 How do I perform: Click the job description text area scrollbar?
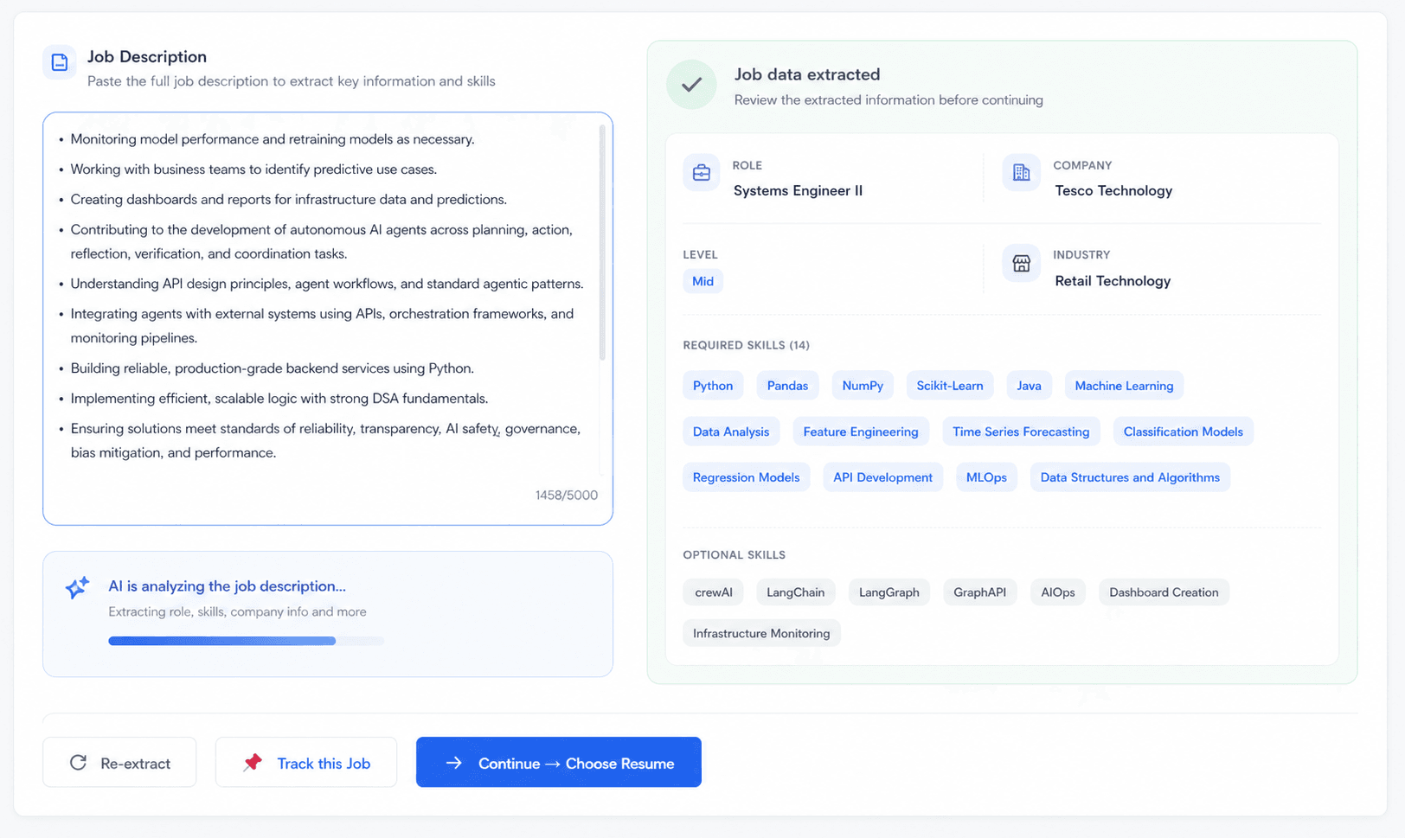point(602,243)
